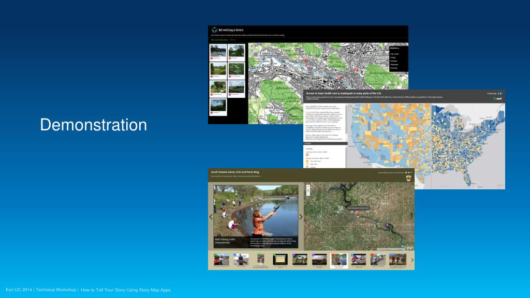Screen dimensions: 530x298
Task: Click the Demonstration slide title
Action: click(x=94, y=125)
